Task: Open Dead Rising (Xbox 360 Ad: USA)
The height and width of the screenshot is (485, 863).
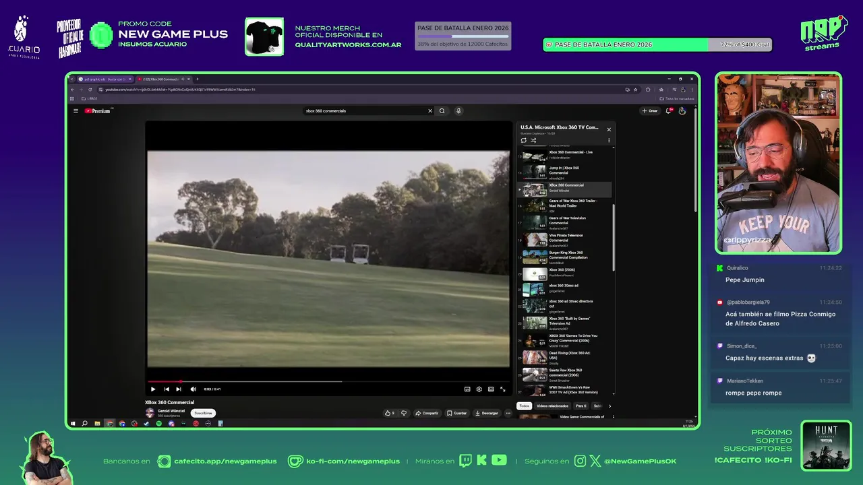Action: tap(564, 357)
